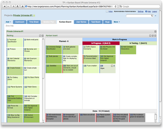Click the In Progress - 6 (limit 5) header
The image size is (163, 129).
point(101,43)
